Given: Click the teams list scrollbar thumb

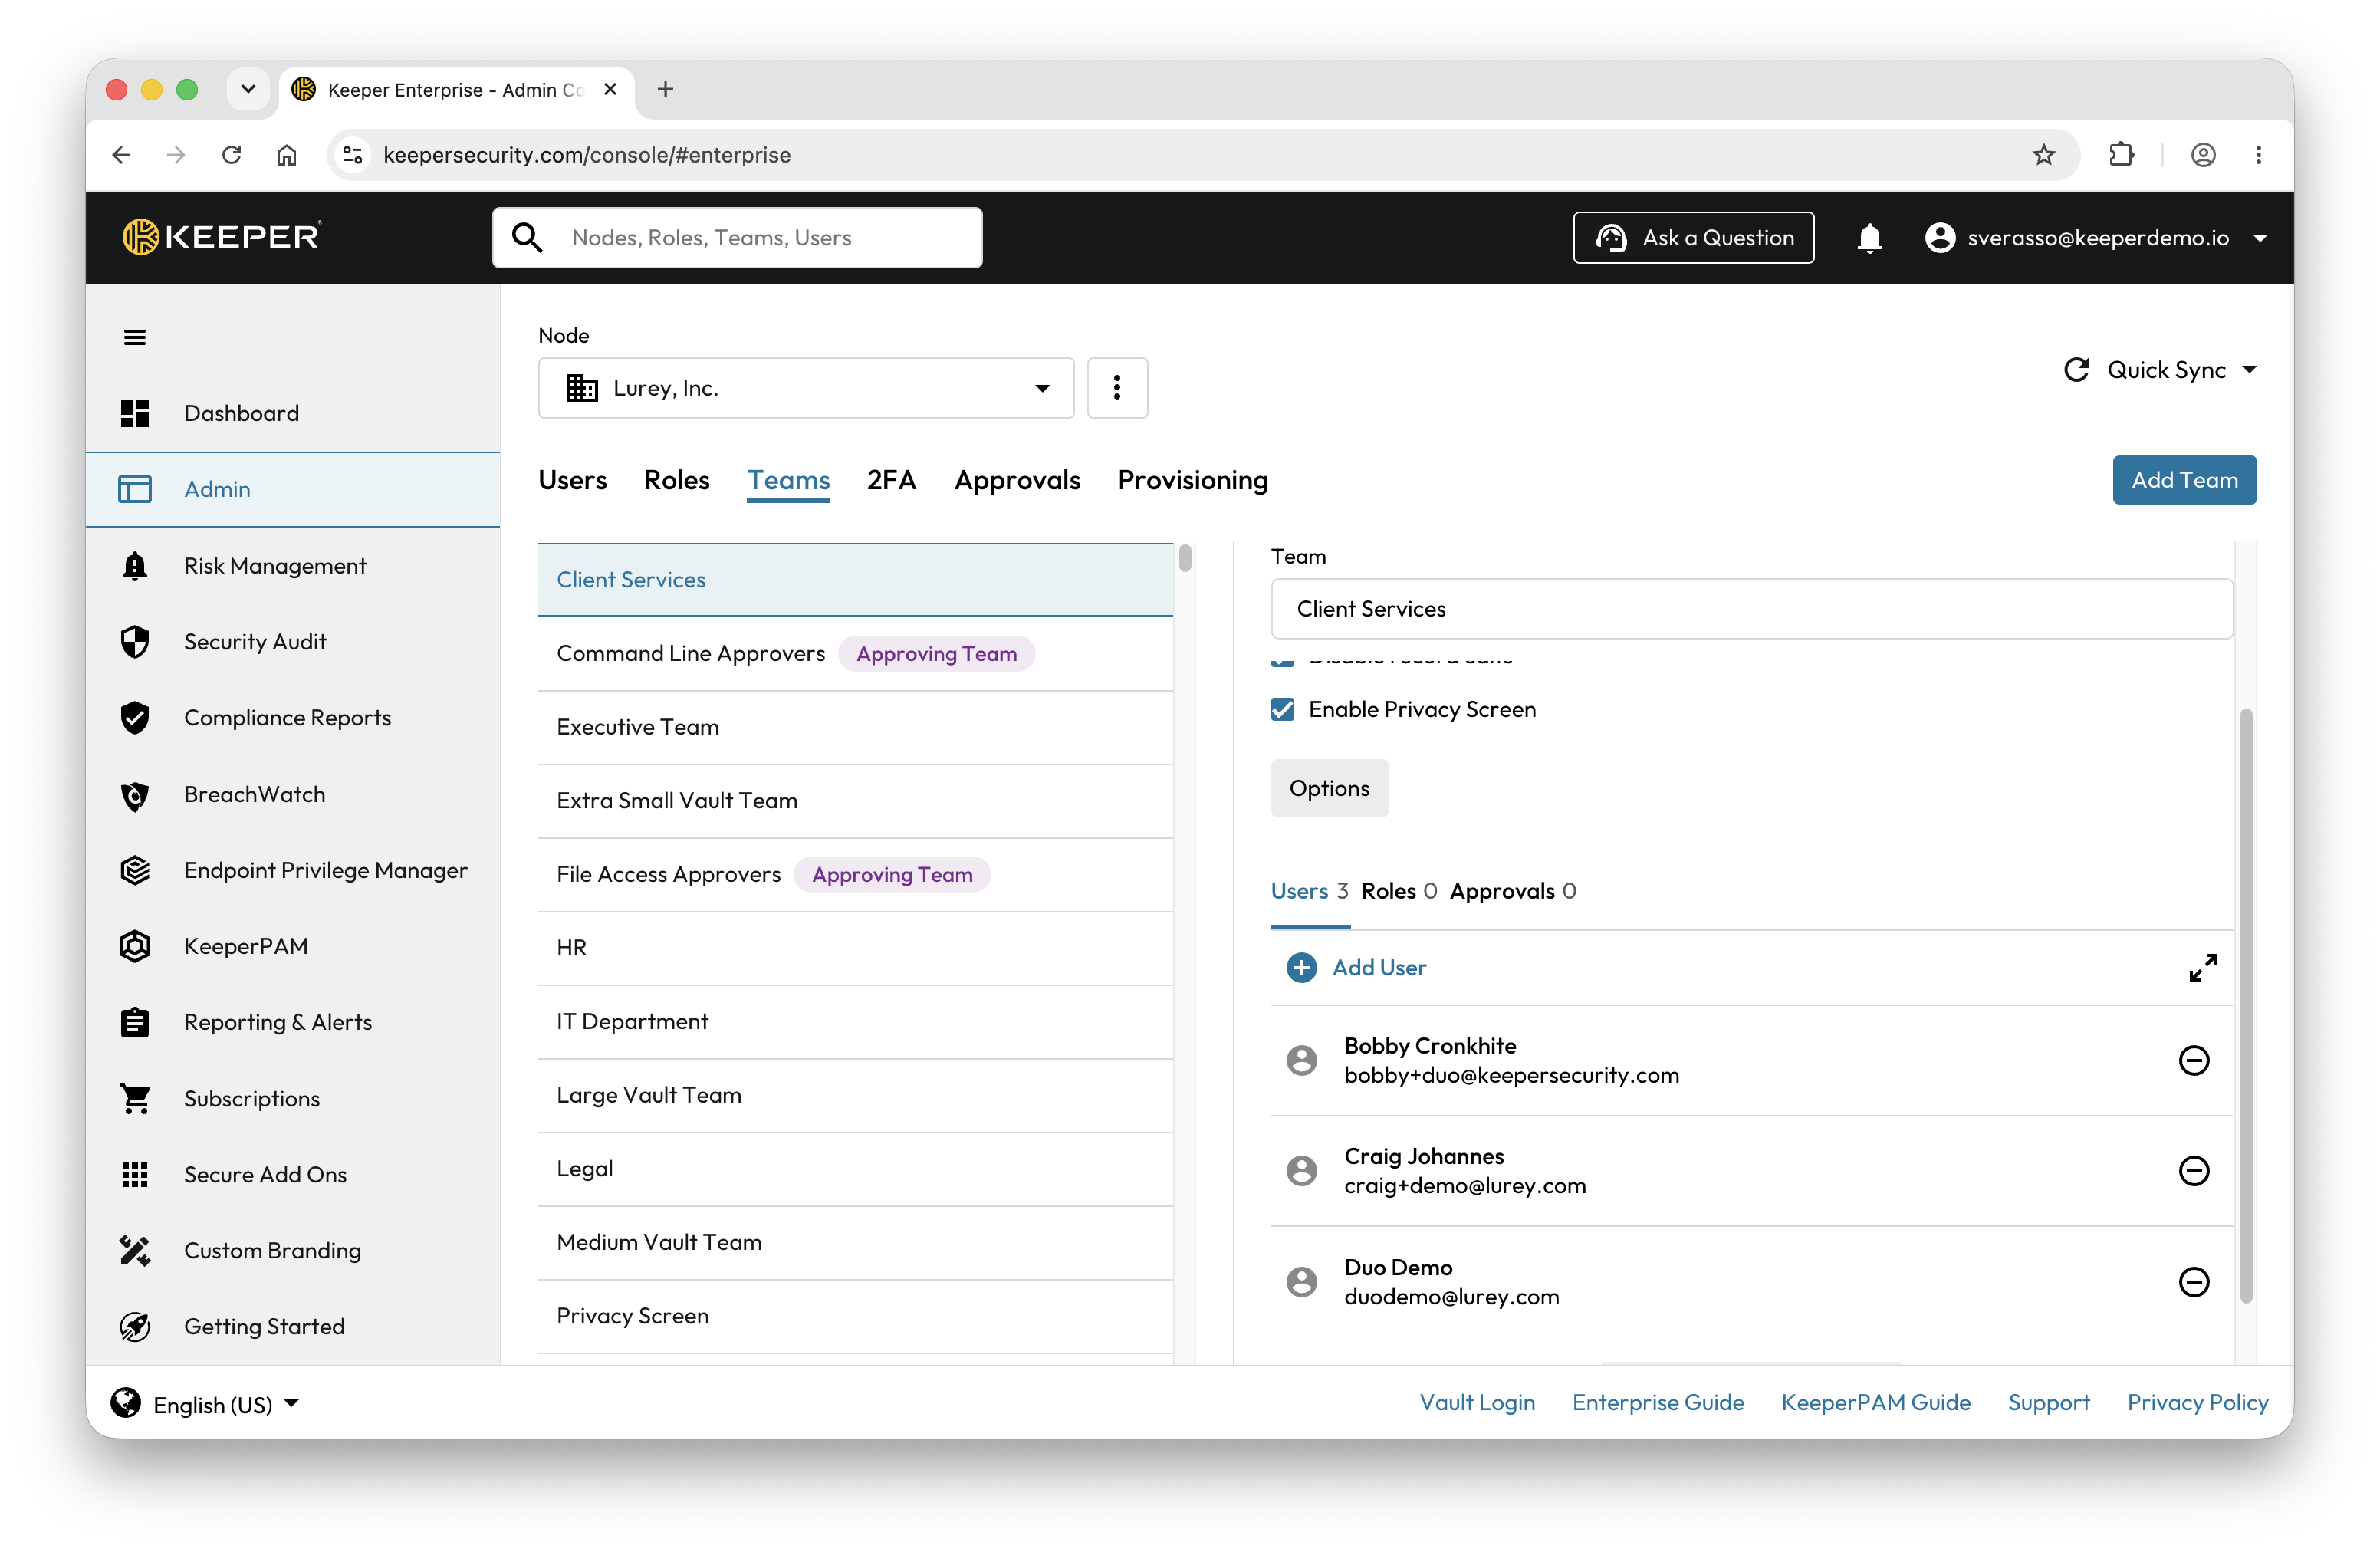Looking at the screenshot, I should 1185,558.
